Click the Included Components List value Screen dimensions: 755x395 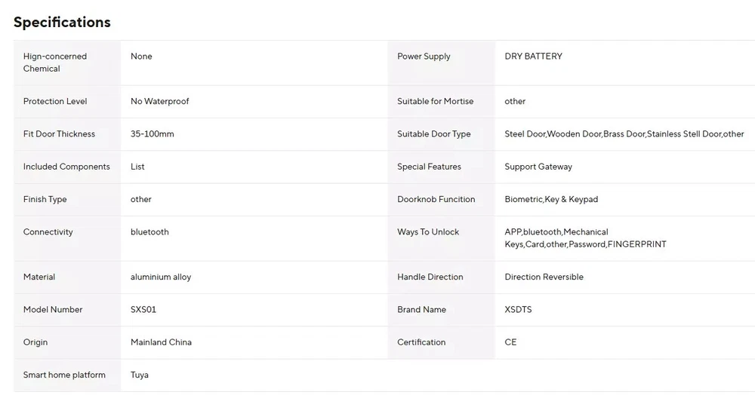137,167
